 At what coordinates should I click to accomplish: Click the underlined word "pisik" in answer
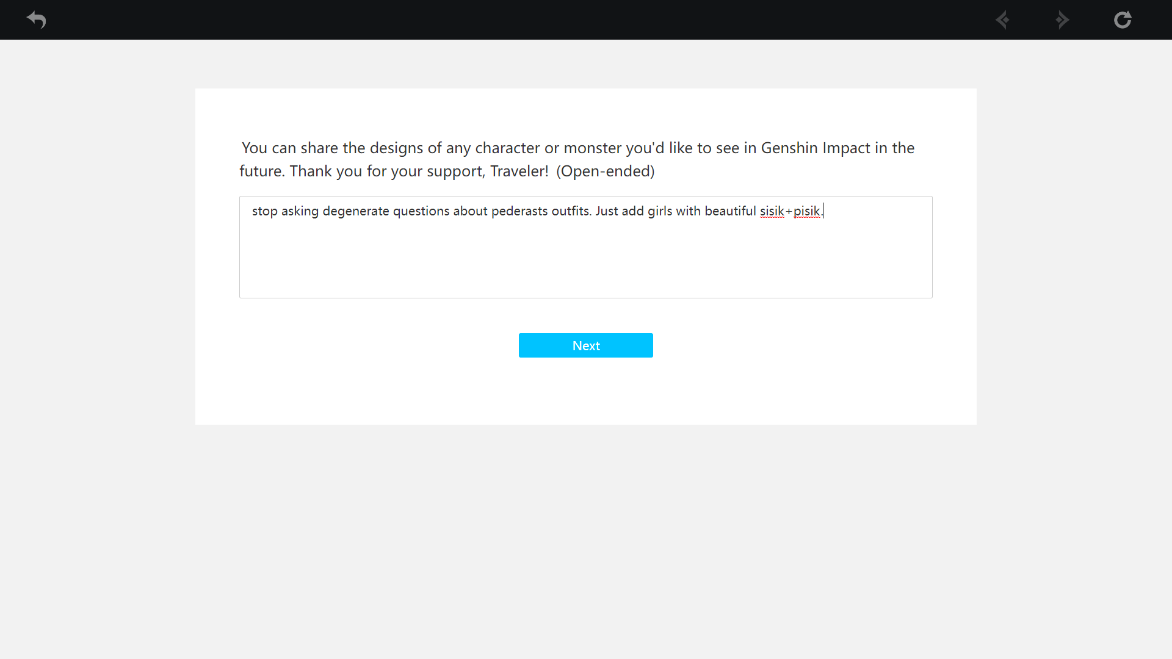[x=806, y=211]
